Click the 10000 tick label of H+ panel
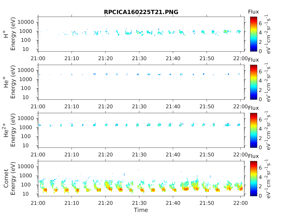Viewport: 293px width, 220px height. pyautogui.click(x=26, y=22)
